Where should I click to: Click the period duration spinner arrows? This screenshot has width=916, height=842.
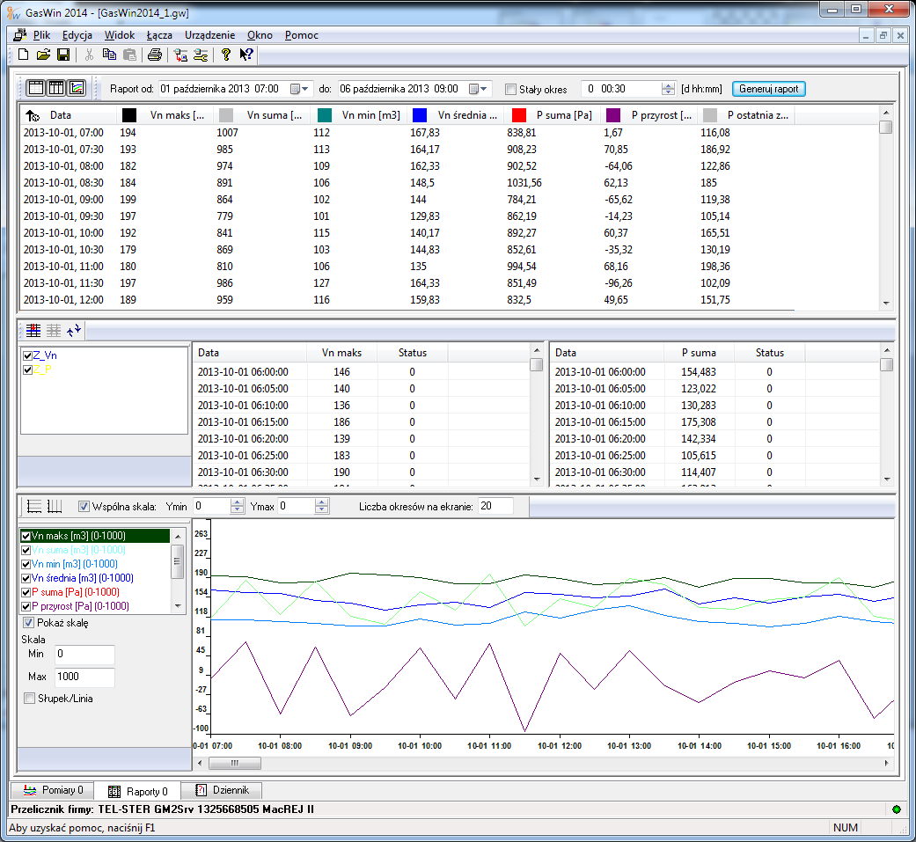pyautogui.click(x=669, y=89)
